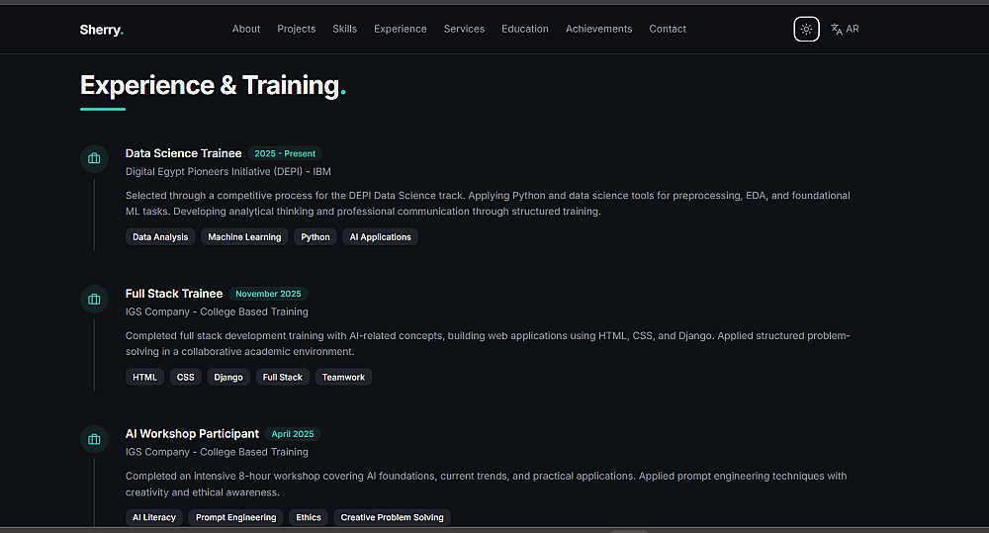Click the AI Workshop Participant title
Image resolution: width=989 pixels, height=533 pixels.
click(192, 434)
